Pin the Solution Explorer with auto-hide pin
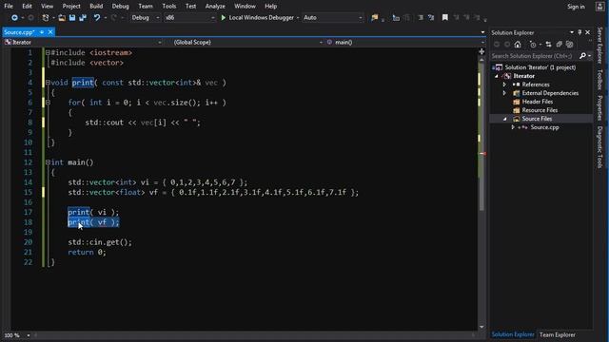The image size is (609, 342). click(x=580, y=32)
